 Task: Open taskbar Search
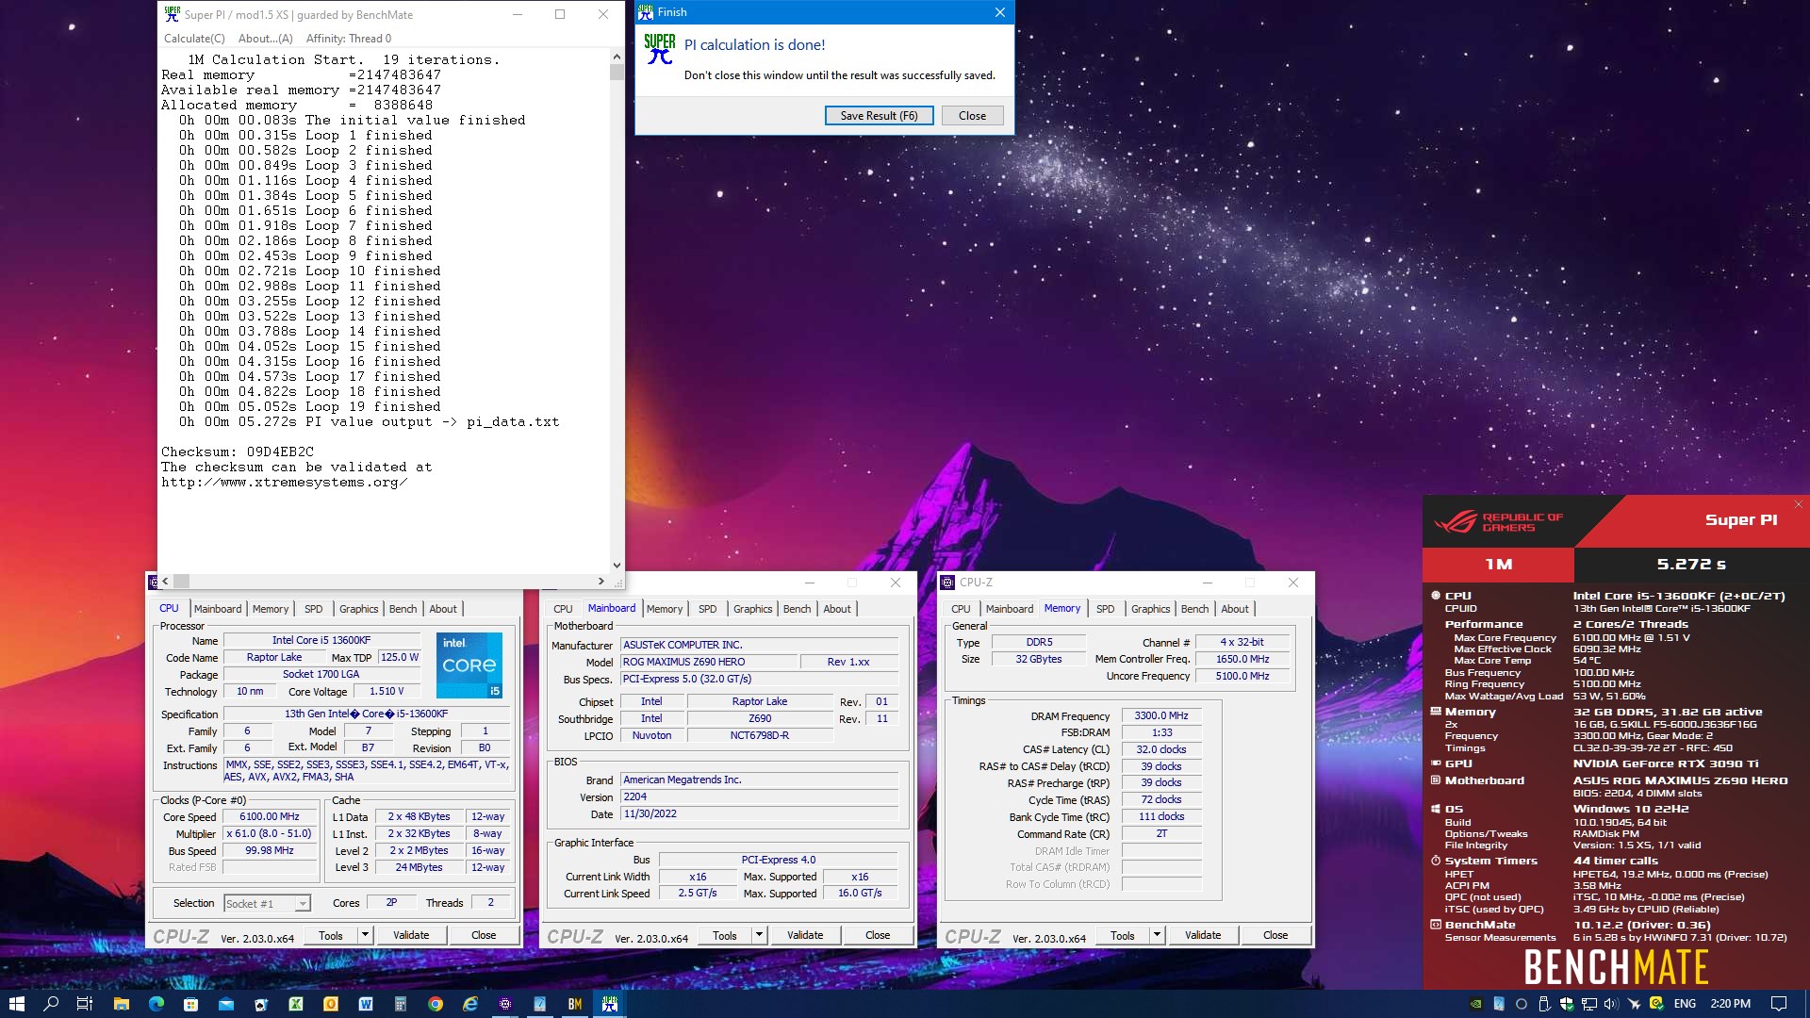tap(51, 1004)
